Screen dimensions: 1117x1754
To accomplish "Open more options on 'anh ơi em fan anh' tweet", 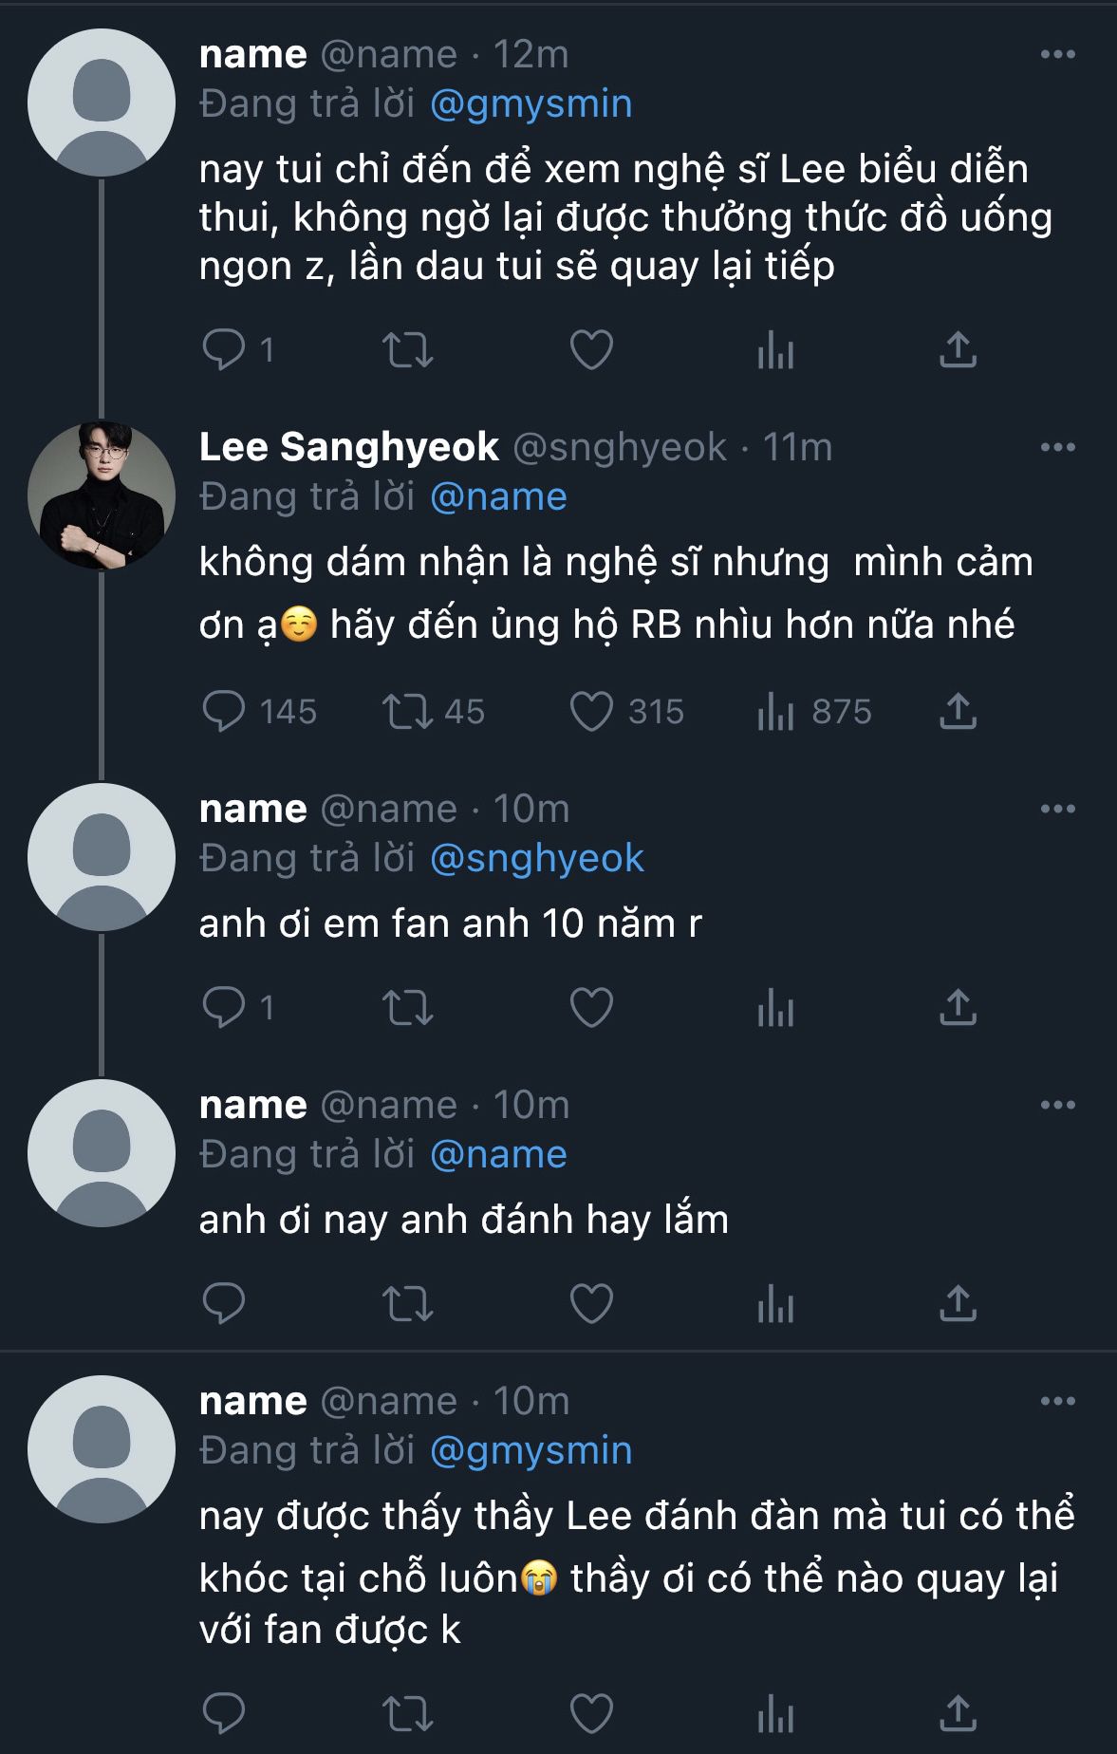I will (x=1057, y=810).
